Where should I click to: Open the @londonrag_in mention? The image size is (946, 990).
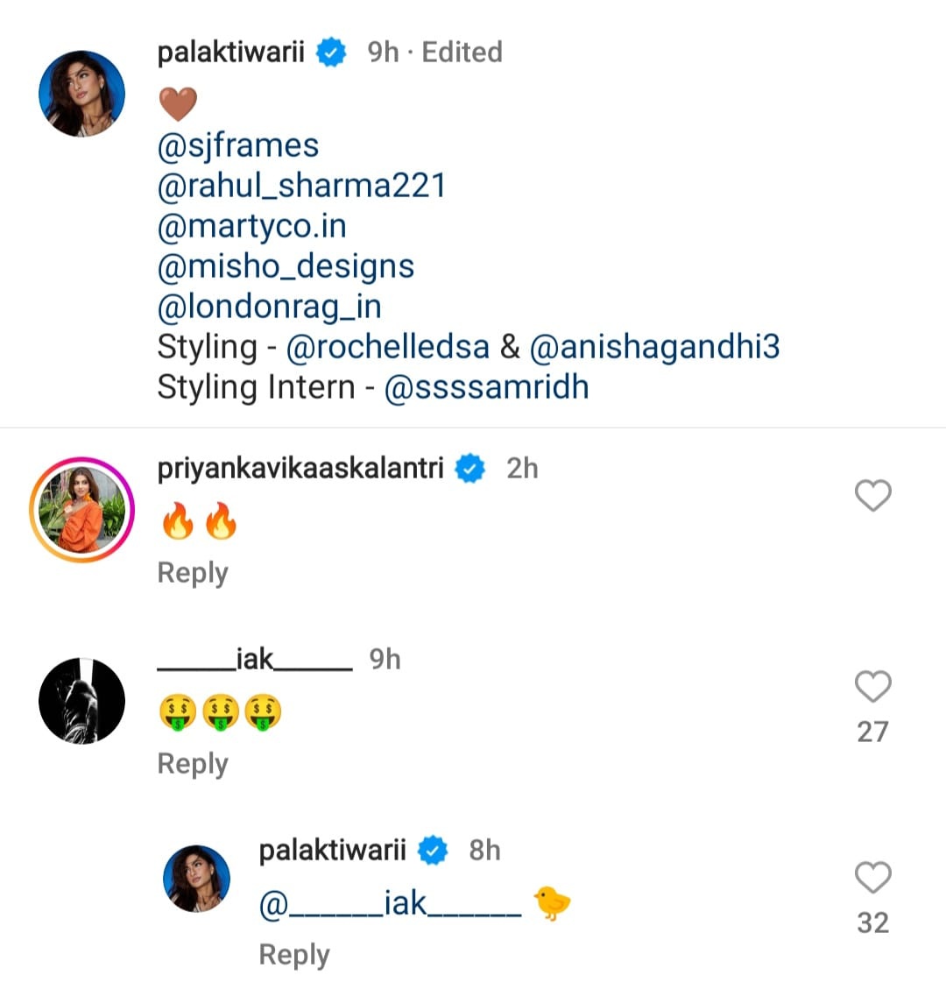point(269,307)
